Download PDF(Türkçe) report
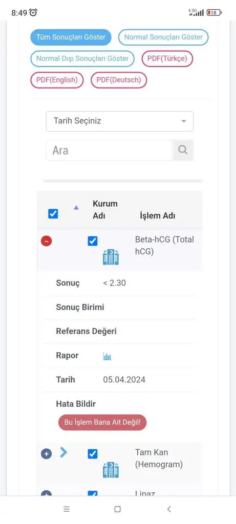 coord(167,58)
